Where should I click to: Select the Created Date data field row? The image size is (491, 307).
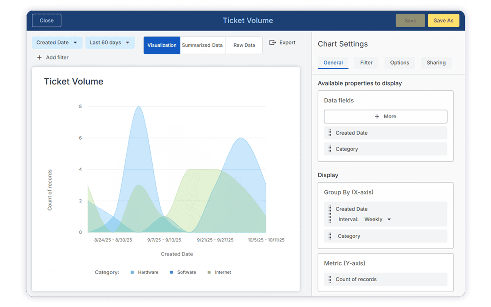385,133
